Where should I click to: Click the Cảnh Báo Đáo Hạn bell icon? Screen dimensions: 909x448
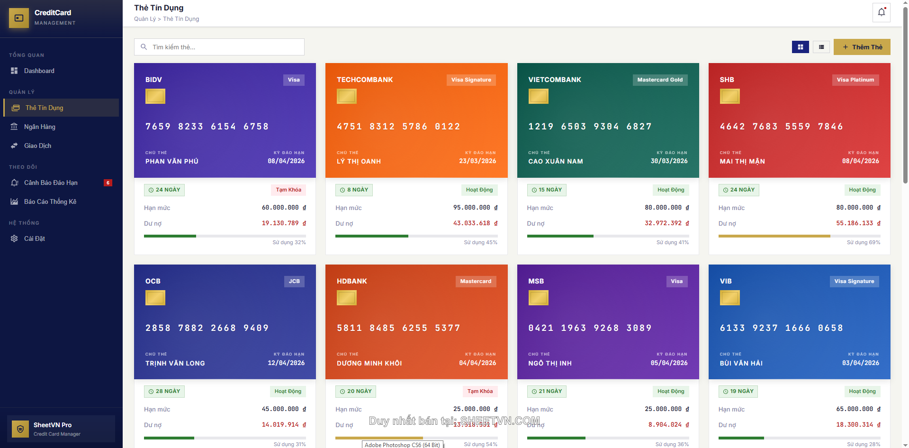click(14, 183)
